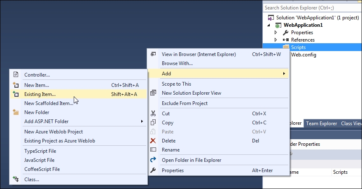362x189 pixels.
Task: Click the Rename icon
Action: (x=153, y=149)
